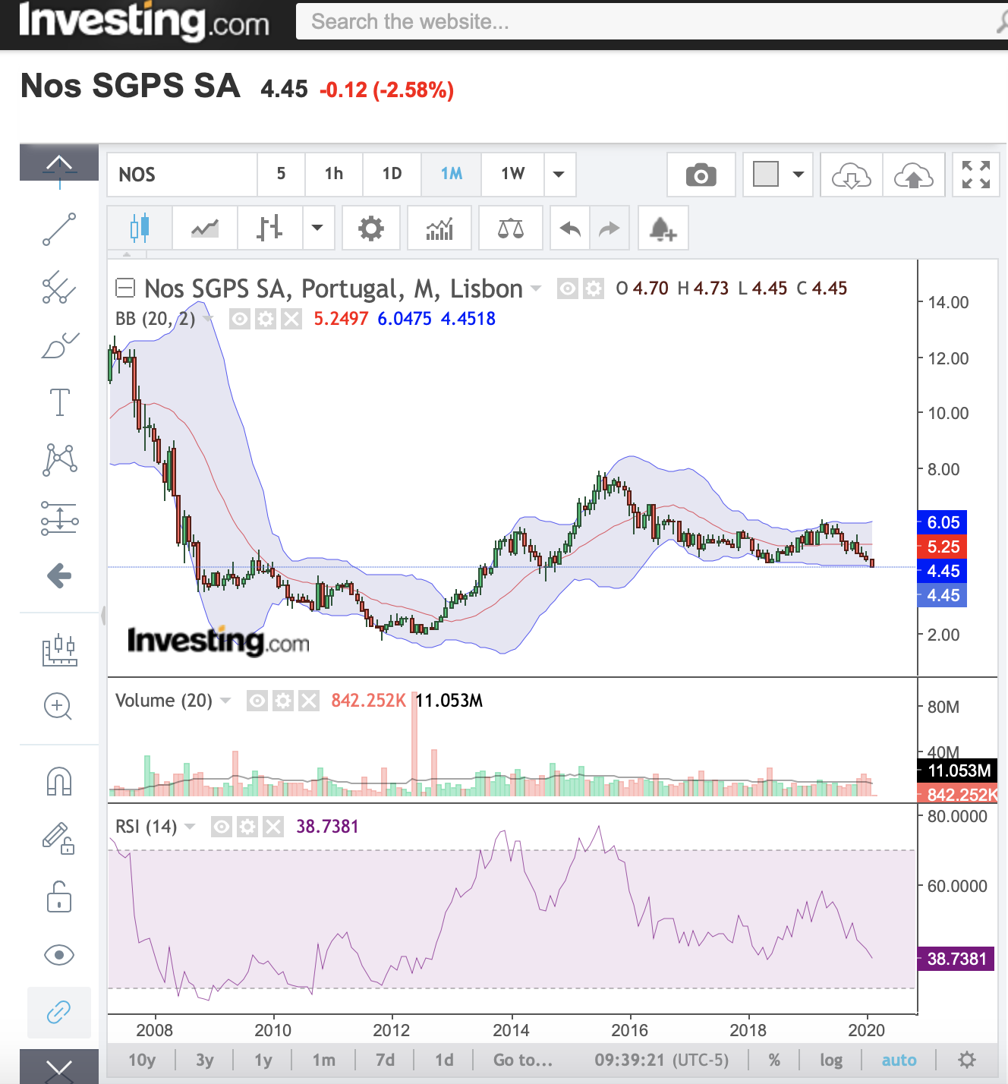The height and width of the screenshot is (1084, 1008).
Task: Switch to the 1W timeframe
Action: click(512, 175)
